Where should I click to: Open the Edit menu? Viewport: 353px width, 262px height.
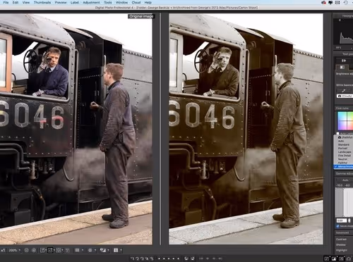pos(16,2)
